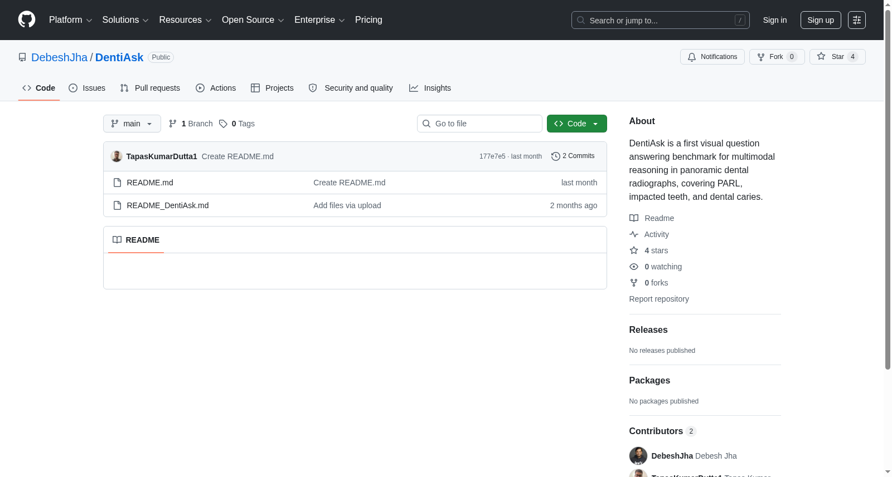Open DebeshJha contributor profile link
Viewport: 892px width, 477px height.
672,456
